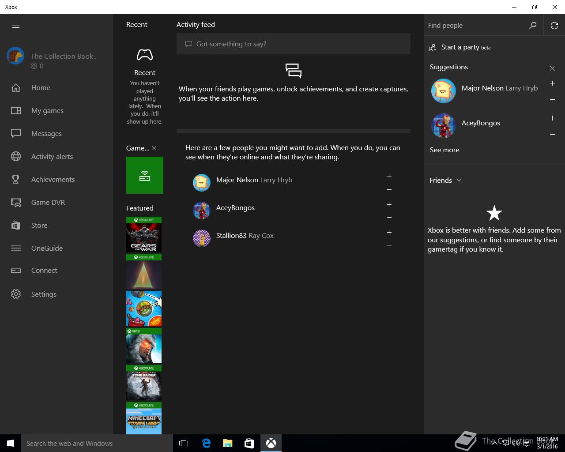Open Stallion83 Ray Cox profile name

(x=245, y=236)
